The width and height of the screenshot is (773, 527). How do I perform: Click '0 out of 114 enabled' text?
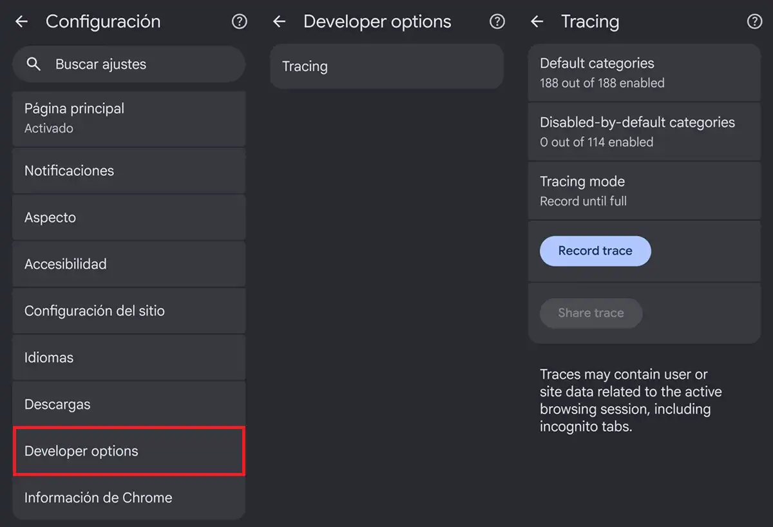click(x=596, y=142)
